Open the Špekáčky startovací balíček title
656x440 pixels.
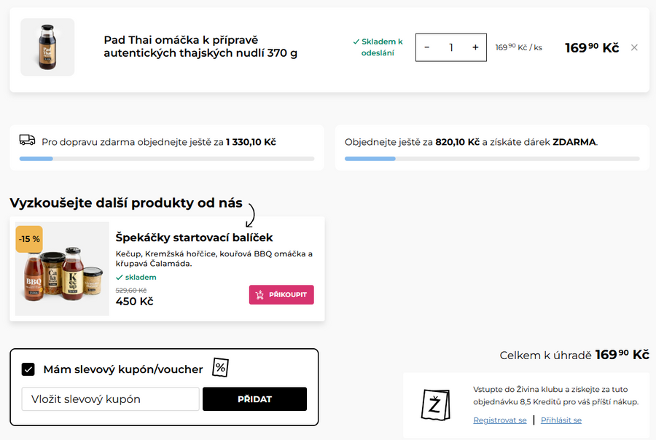[194, 237]
